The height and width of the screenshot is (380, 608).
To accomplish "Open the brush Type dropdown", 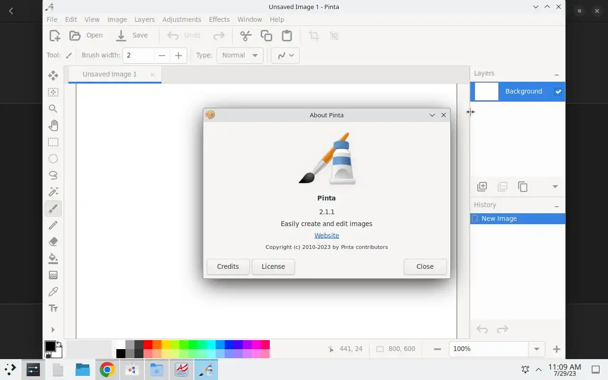I will [240, 55].
